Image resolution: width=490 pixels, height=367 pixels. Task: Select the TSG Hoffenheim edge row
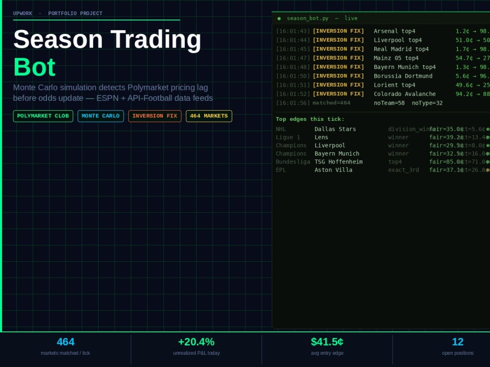(383, 161)
